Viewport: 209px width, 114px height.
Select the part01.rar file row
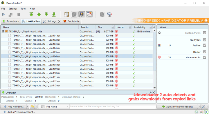[77, 36]
